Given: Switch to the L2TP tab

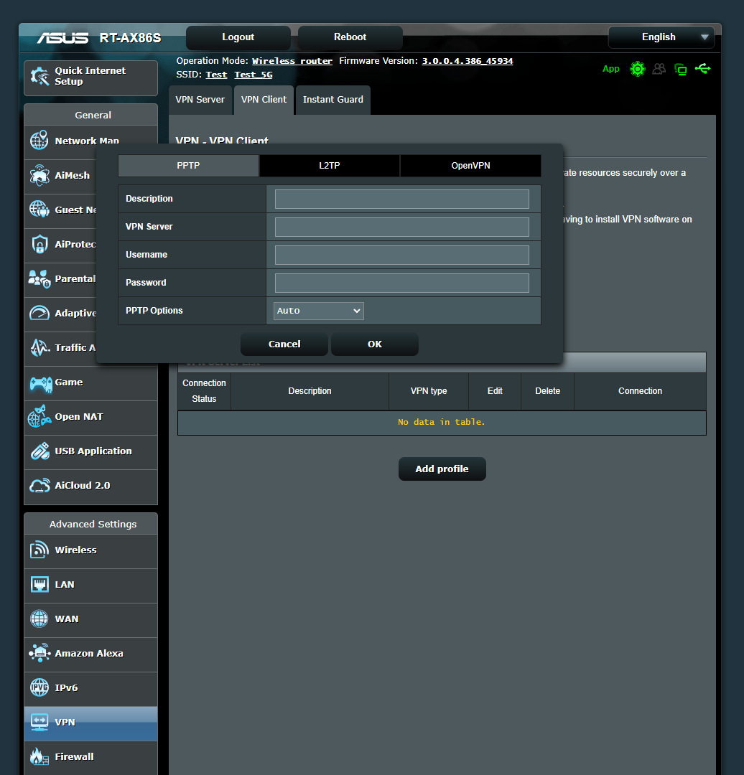Looking at the screenshot, I should point(329,165).
